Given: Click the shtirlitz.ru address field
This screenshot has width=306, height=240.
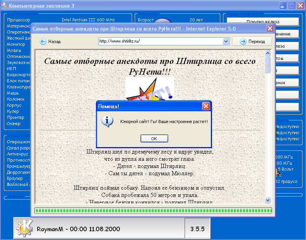Looking at the screenshot, I should pos(161,41).
